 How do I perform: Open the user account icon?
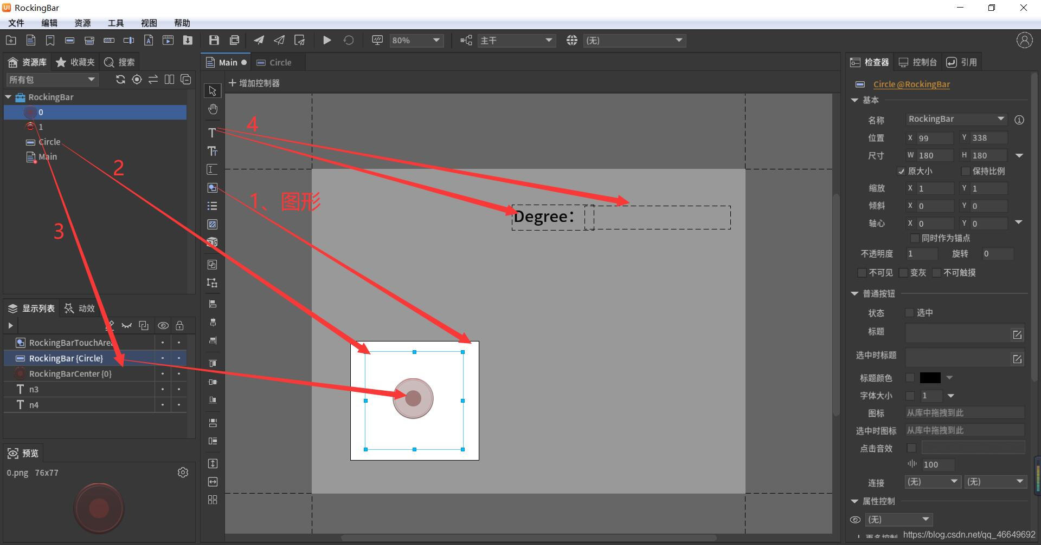click(1024, 40)
